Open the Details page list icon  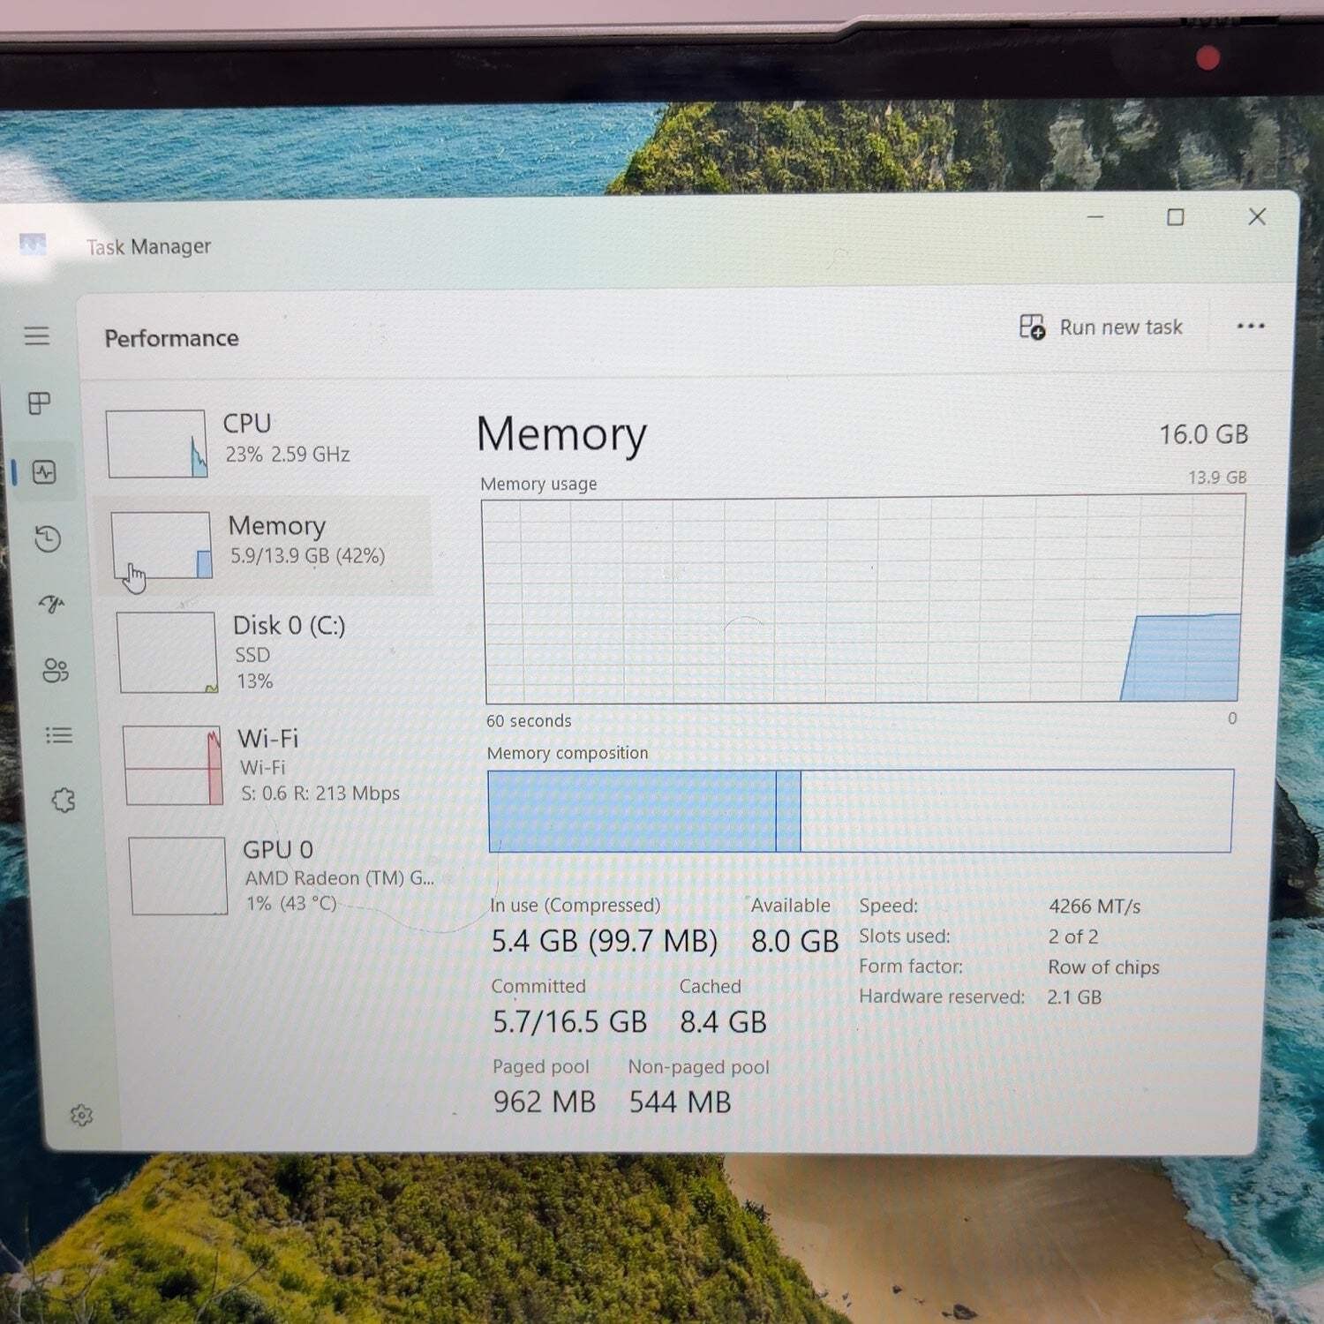[x=59, y=735]
